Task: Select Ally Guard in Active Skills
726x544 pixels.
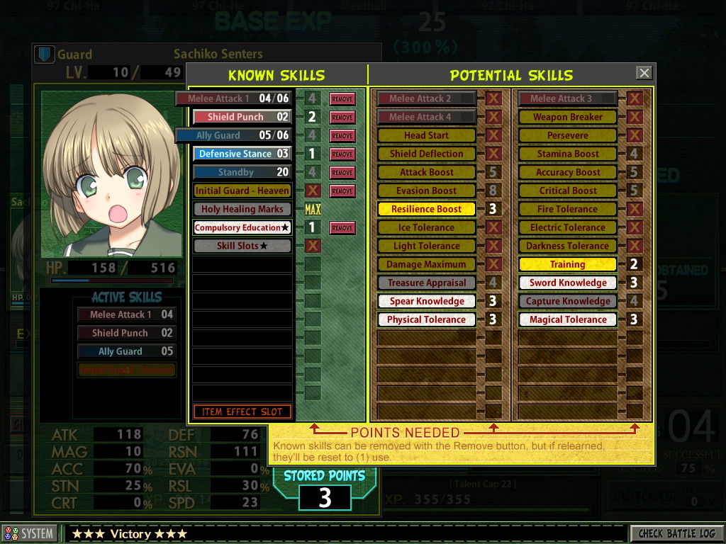Action: [x=126, y=351]
